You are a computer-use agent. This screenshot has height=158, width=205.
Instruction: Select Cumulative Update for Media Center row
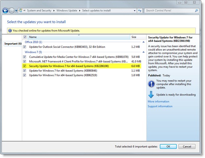tap(82, 57)
